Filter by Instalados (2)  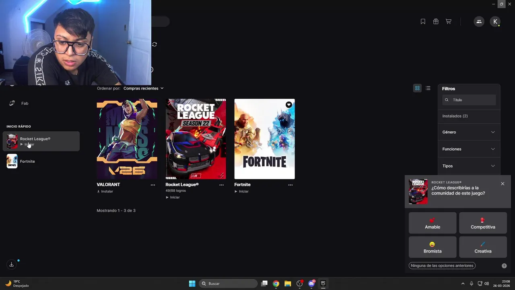tap(455, 116)
